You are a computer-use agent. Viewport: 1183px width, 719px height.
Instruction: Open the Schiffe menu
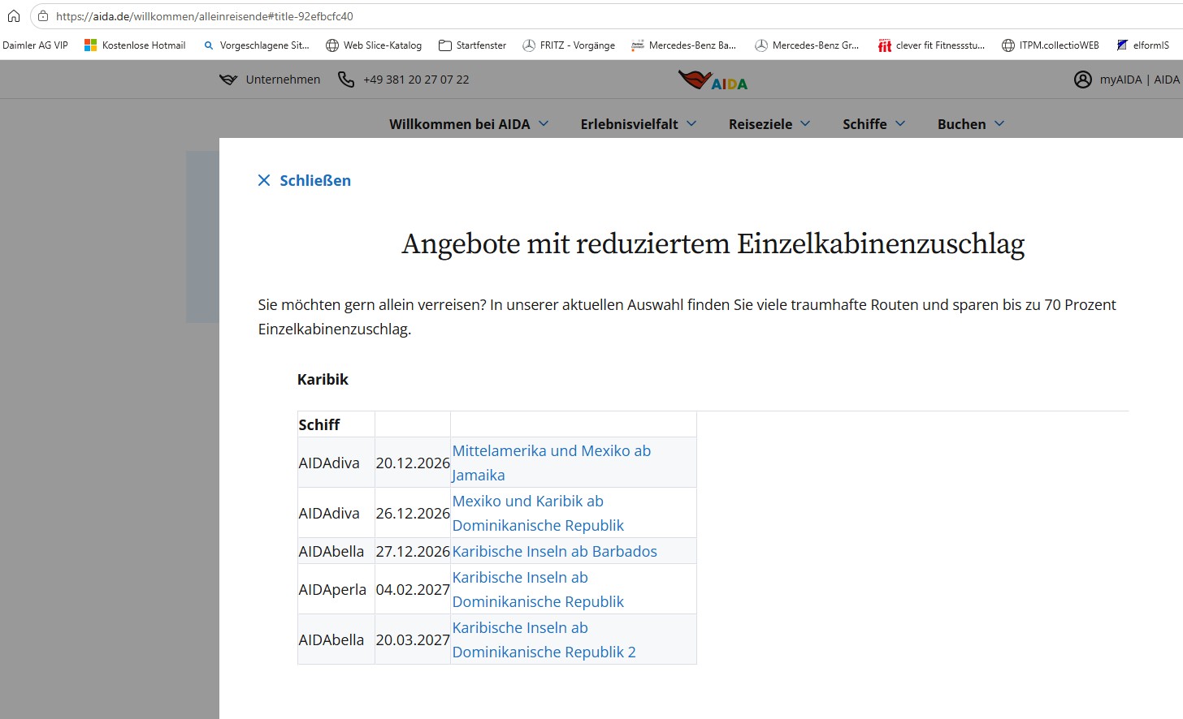coord(864,124)
